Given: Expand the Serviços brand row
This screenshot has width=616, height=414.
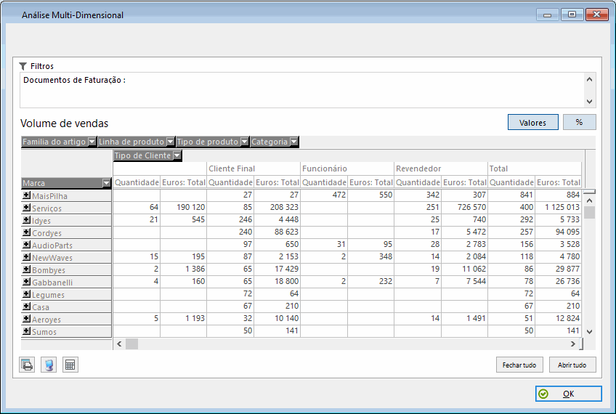Looking at the screenshot, I should (x=26, y=208).
